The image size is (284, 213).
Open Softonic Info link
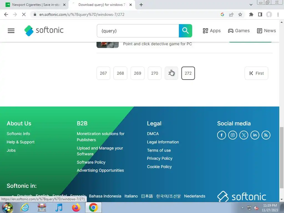(x=18, y=134)
